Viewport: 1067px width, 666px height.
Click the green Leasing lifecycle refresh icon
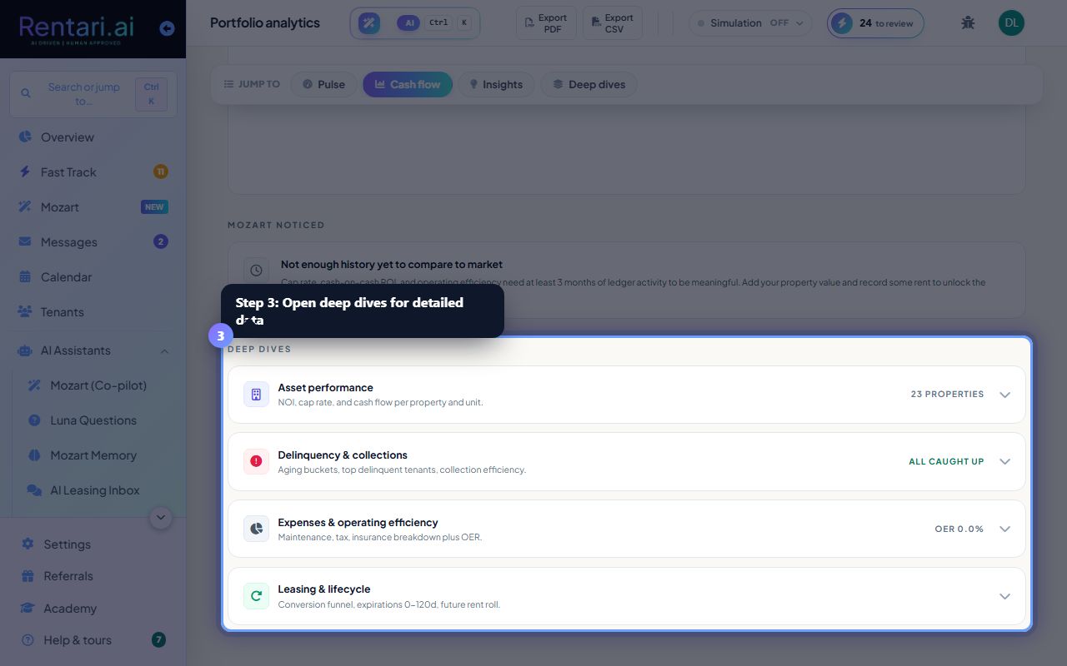(x=256, y=596)
